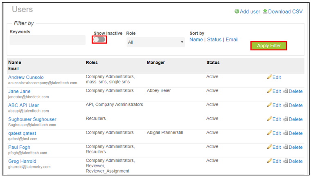Click the email Sughouser@talenttech.com
This screenshot has width=311, height=177.
[32, 125]
